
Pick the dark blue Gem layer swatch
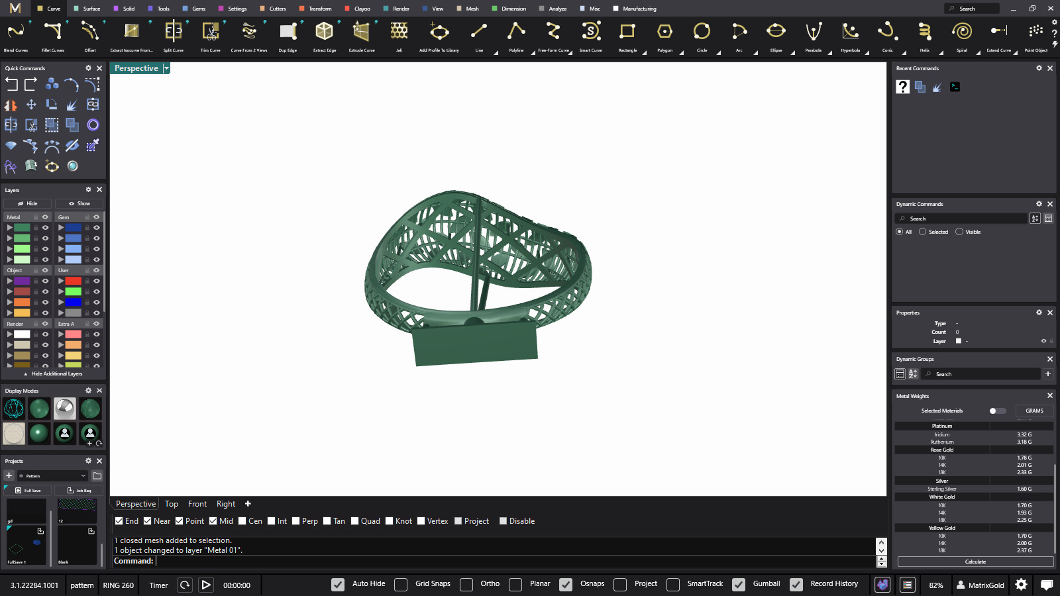73,228
